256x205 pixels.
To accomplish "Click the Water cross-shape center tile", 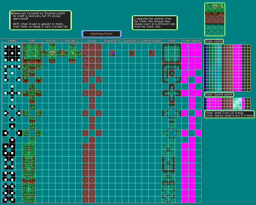I will pos(171,93).
